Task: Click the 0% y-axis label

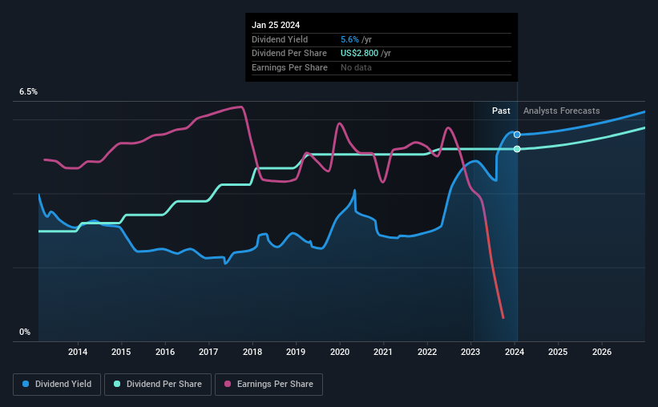Action: pyautogui.click(x=25, y=332)
